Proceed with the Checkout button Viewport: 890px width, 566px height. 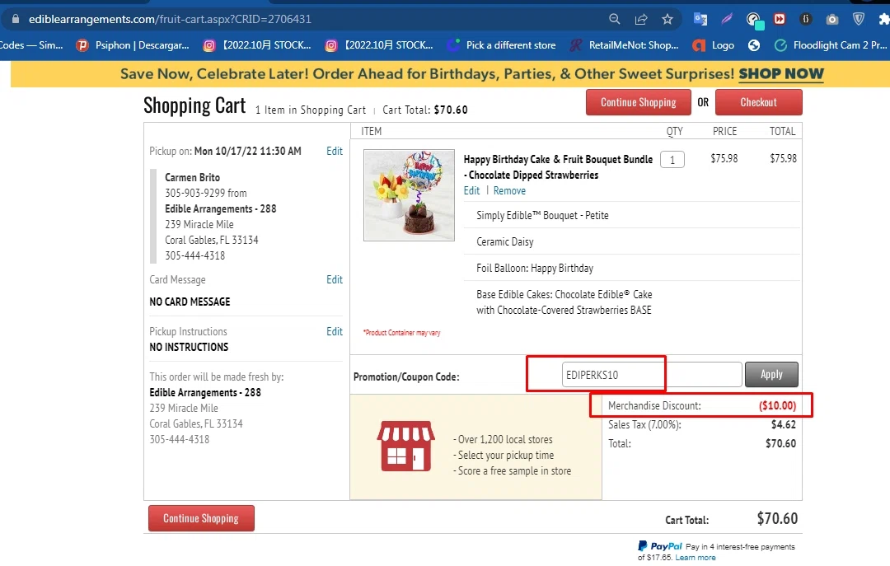758,102
